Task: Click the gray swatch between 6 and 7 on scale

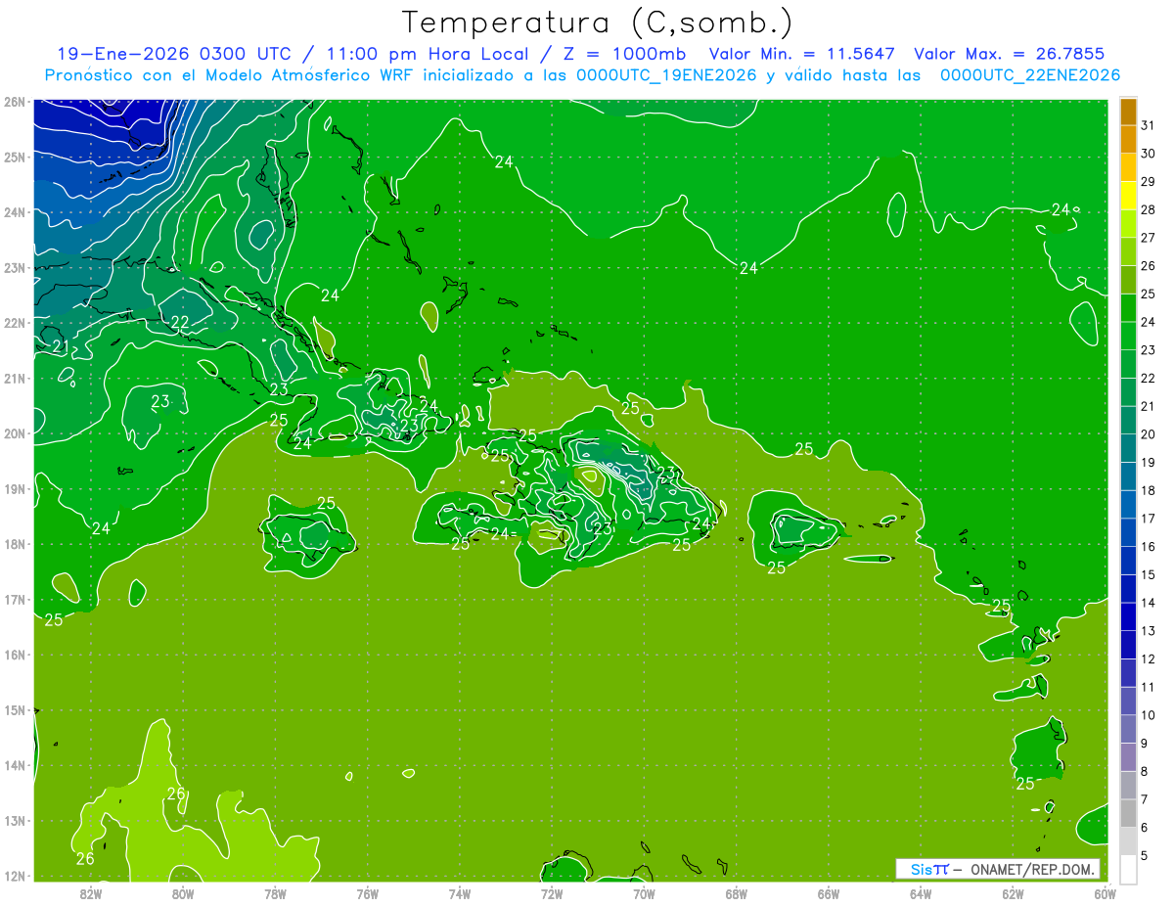Action: pyautogui.click(x=1128, y=814)
